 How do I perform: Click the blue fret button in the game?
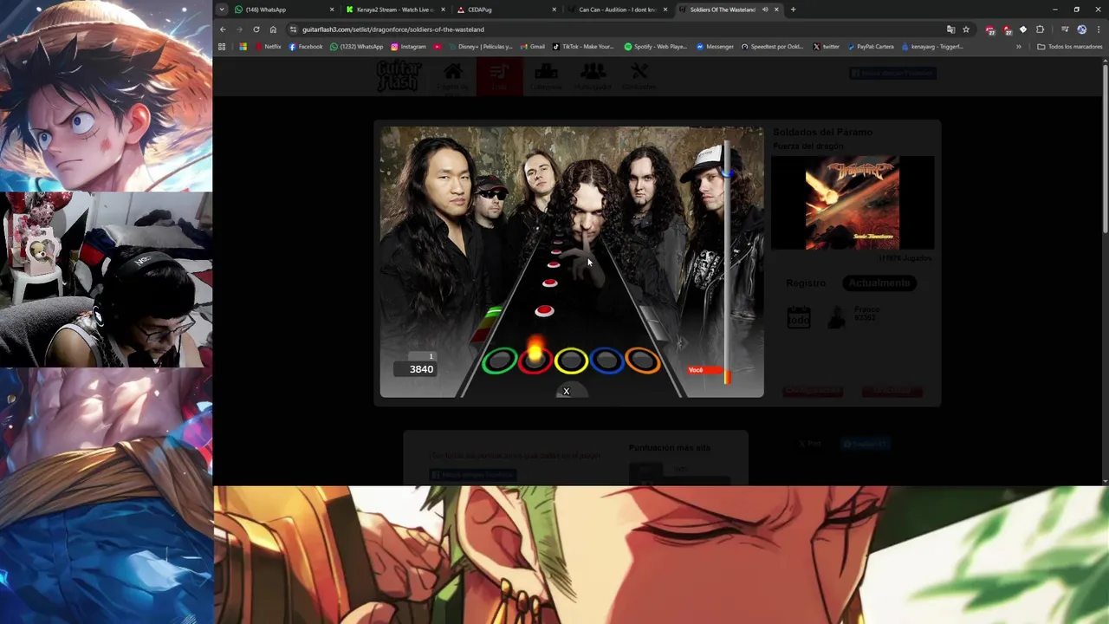[x=606, y=361]
